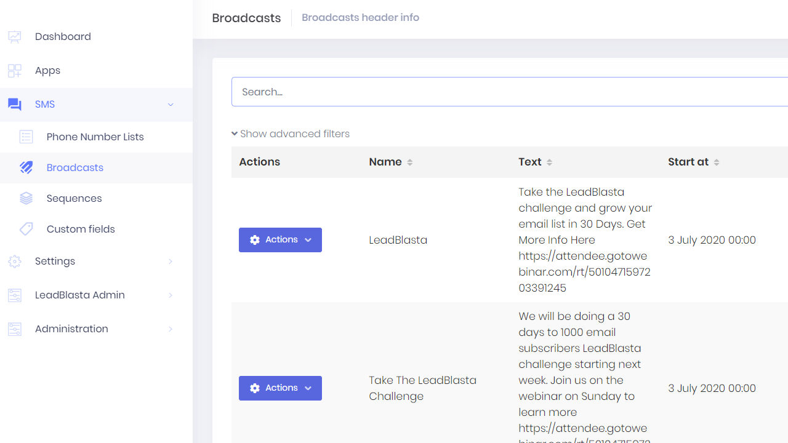
Task: Click the Settings gear icon in sidebar
Action: coord(15,261)
